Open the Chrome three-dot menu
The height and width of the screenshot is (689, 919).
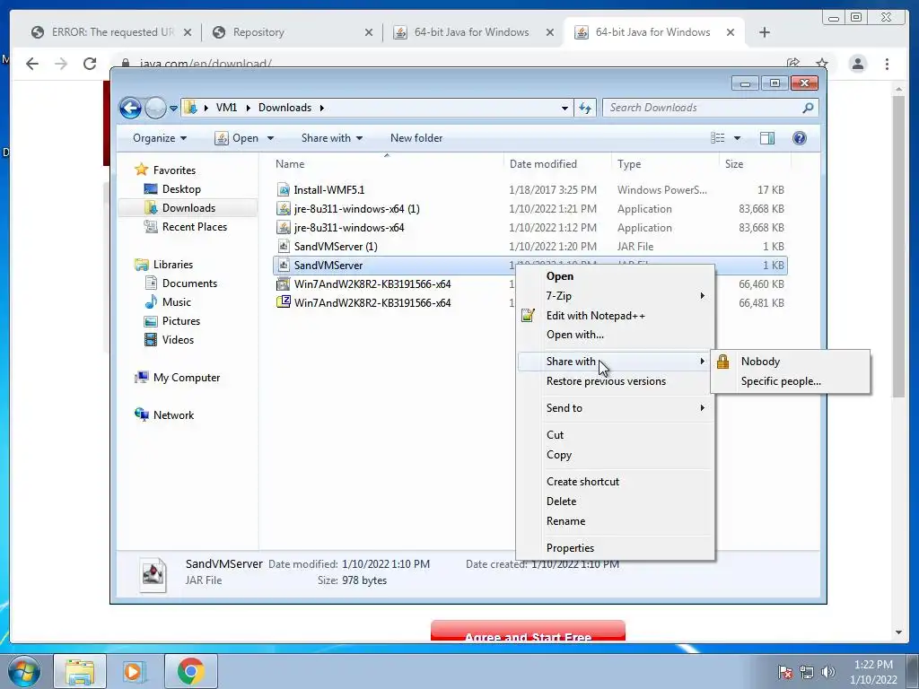[887, 64]
